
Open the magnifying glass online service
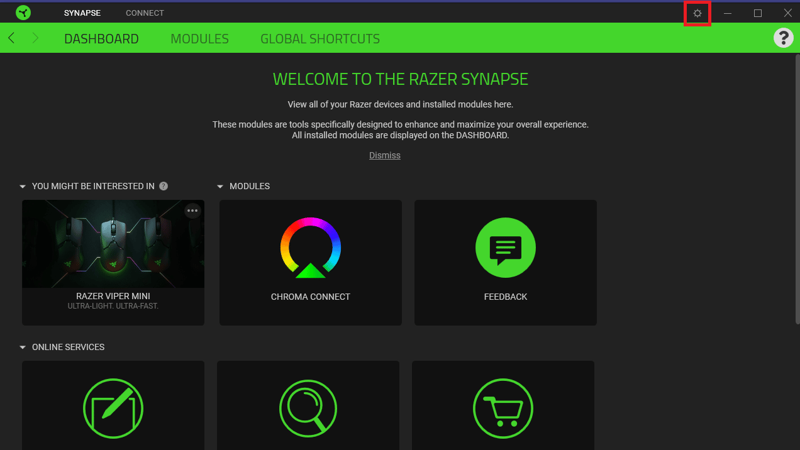click(308, 409)
